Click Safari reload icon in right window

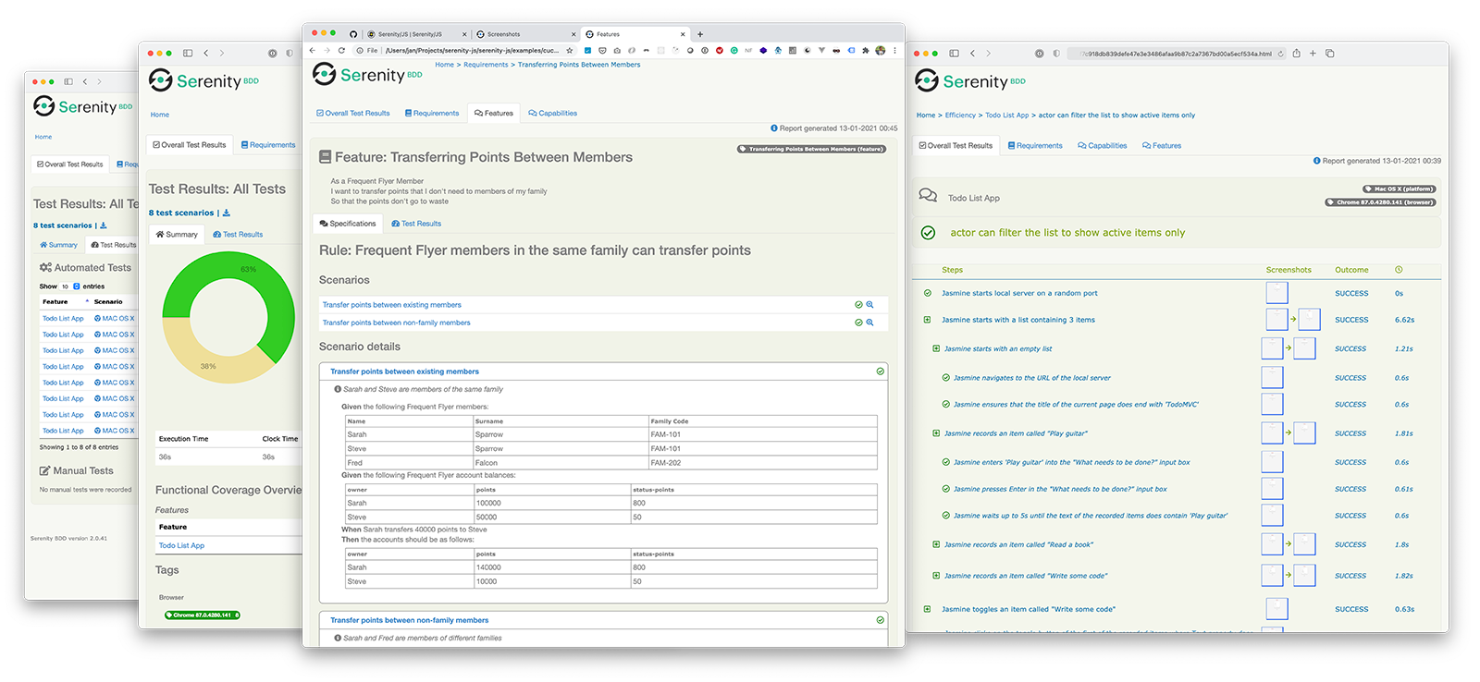(x=1280, y=54)
